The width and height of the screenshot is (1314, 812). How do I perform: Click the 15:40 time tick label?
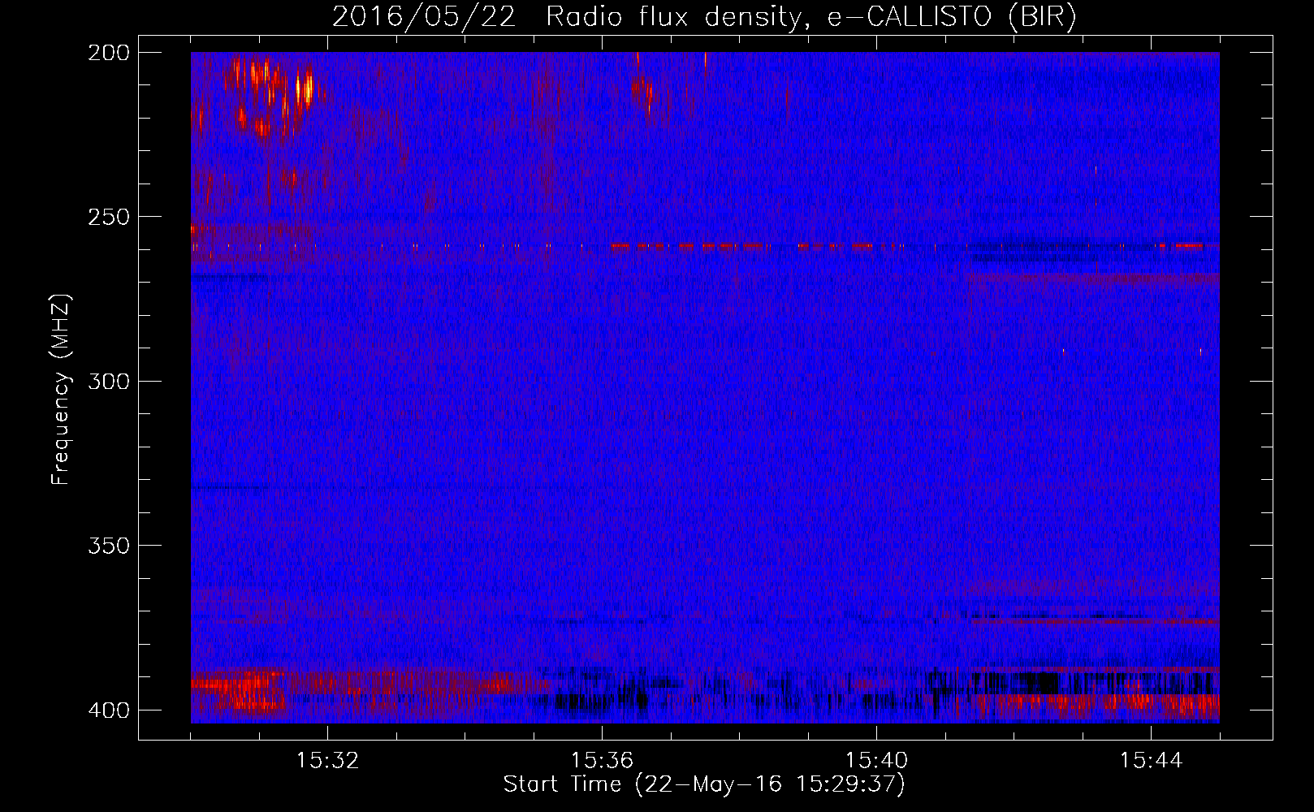(x=876, y=761)
